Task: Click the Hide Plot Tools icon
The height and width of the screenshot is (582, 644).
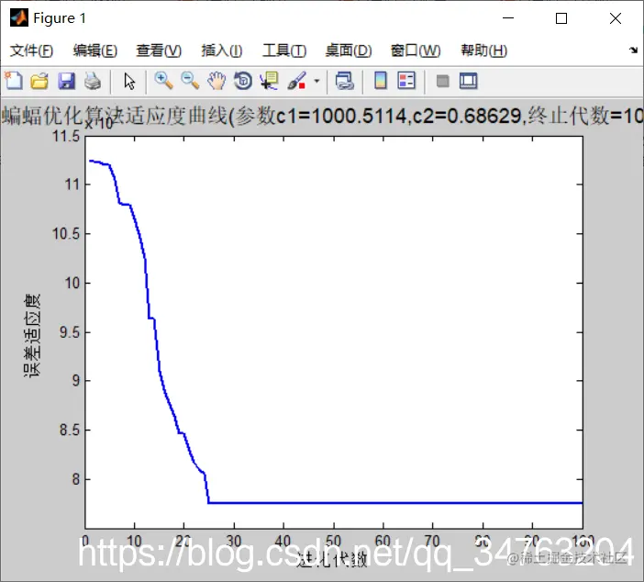Action: tap(442, 81)
